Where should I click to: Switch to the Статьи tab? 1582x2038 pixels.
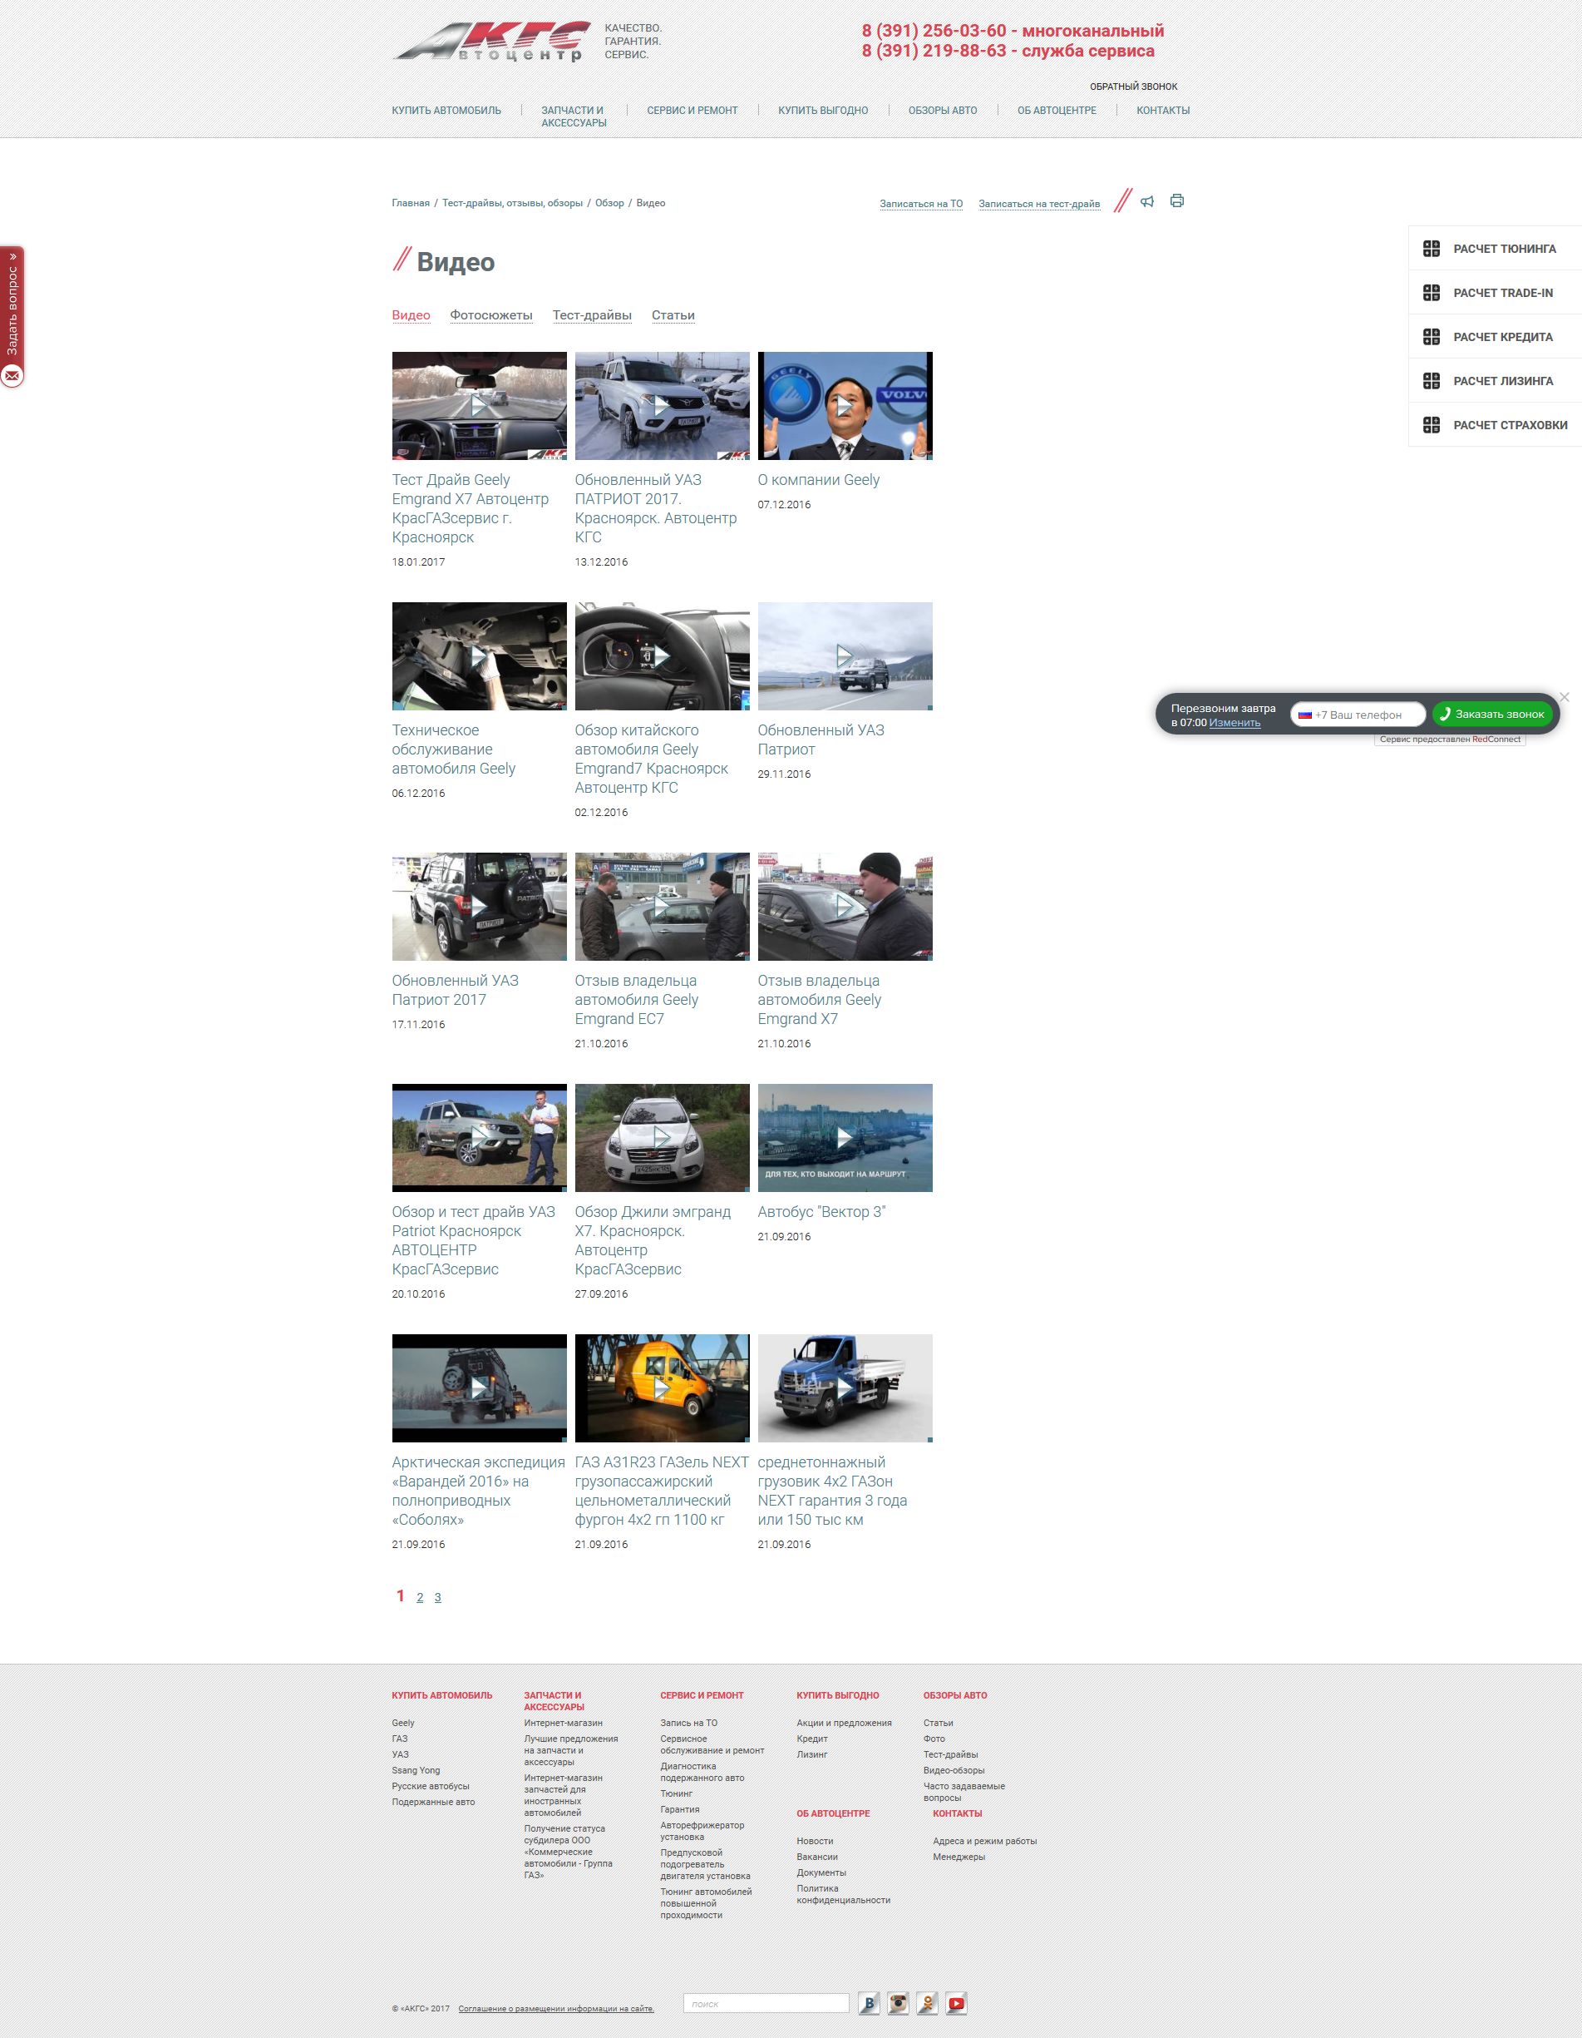pyautogui.click(x=673, y=315)
